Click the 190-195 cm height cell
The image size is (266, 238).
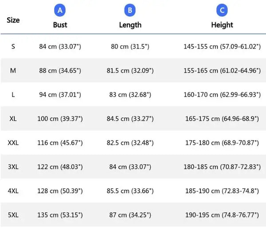coord(222,215)
